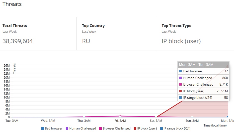The height and width of the screenshot is (132, 234).
Task: Toggle IP range block (/24) legend label
Action: coord(177,129)
